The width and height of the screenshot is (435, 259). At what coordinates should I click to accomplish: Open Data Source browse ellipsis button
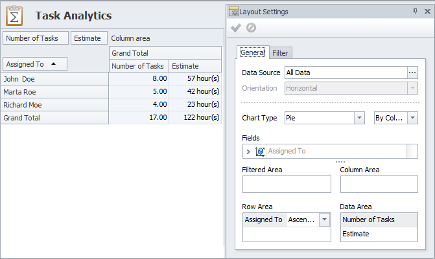412,73
